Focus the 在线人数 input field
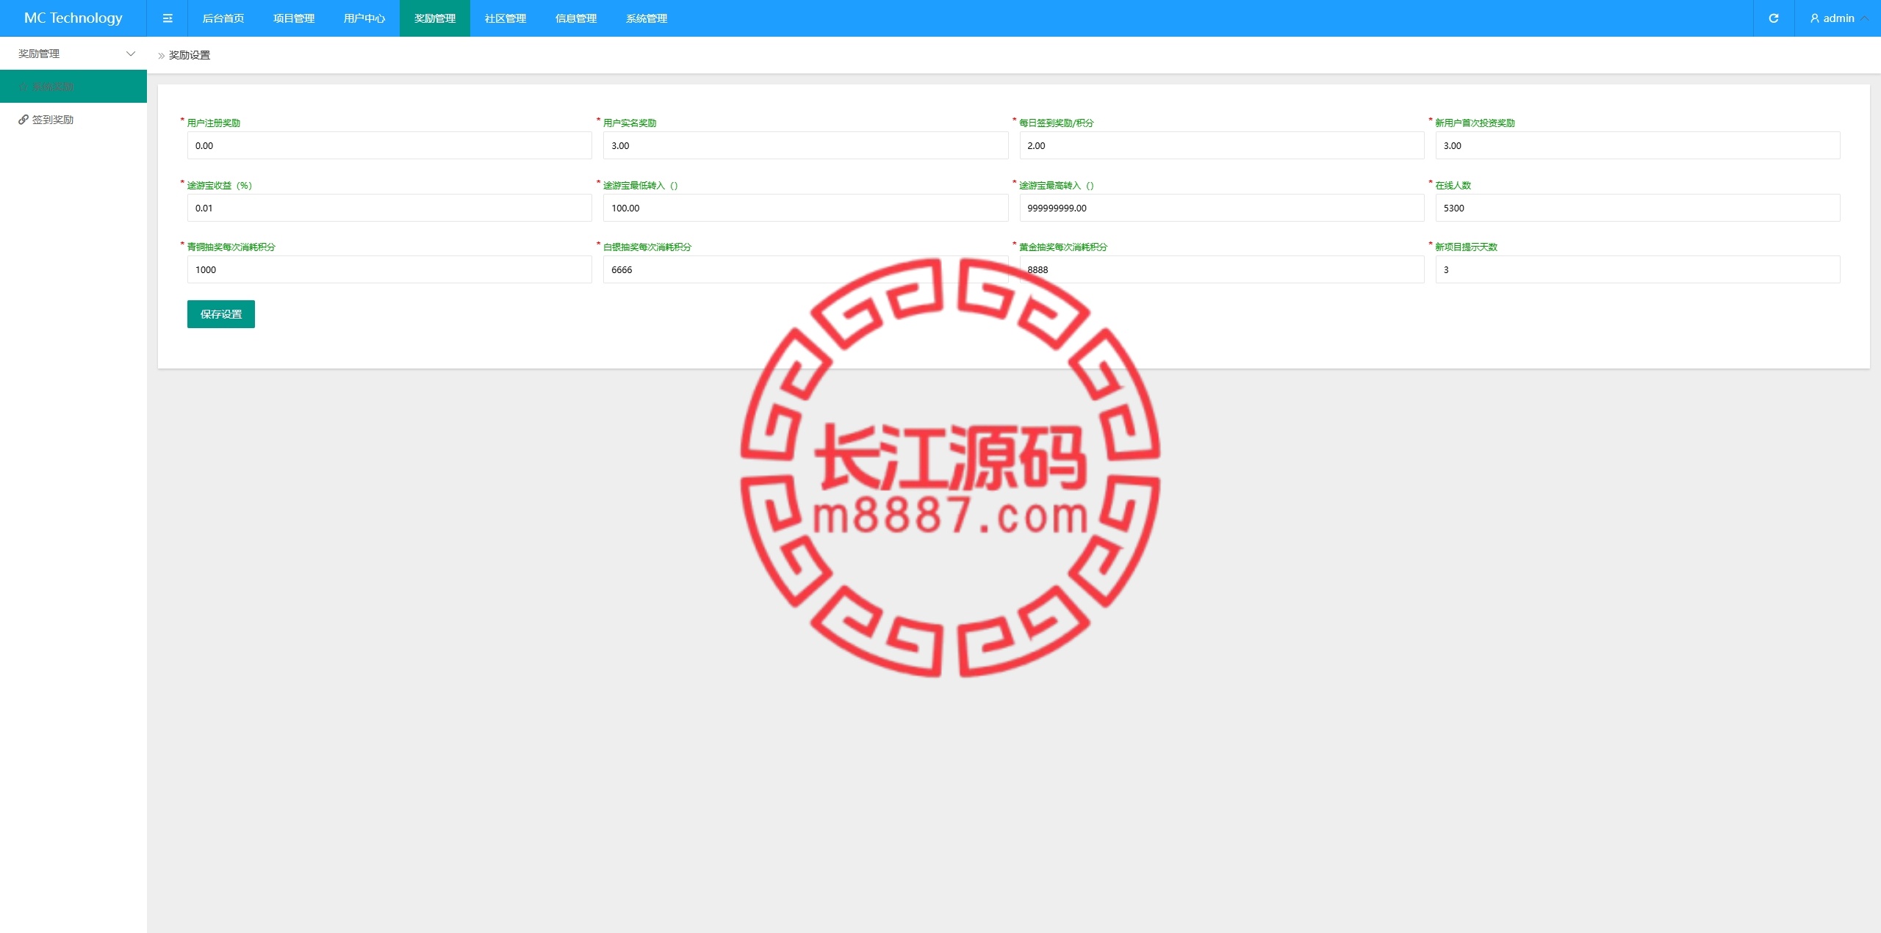The height and width of the screenshot is (933, 1881). [1638, 208]
